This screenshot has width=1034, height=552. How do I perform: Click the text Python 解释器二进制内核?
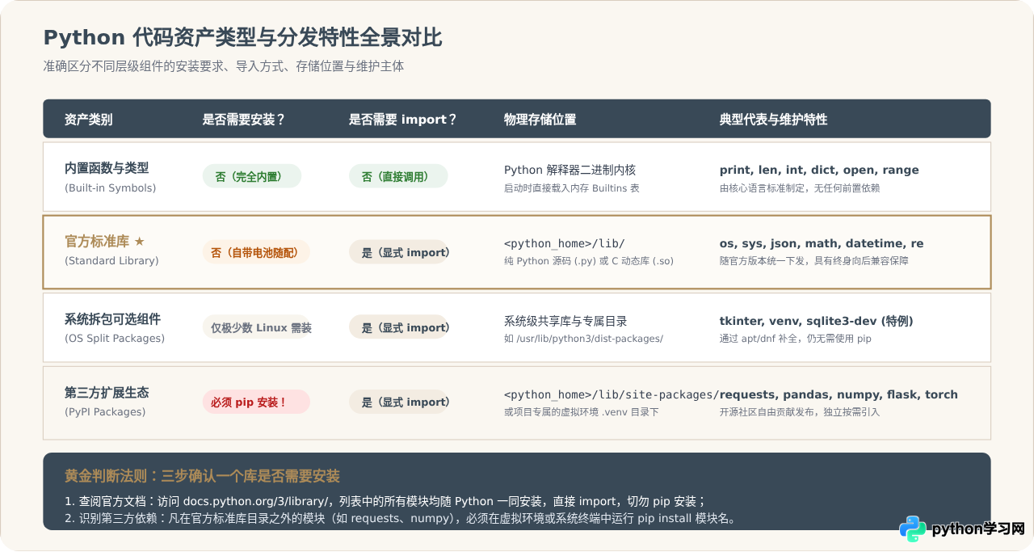(570, 170)
